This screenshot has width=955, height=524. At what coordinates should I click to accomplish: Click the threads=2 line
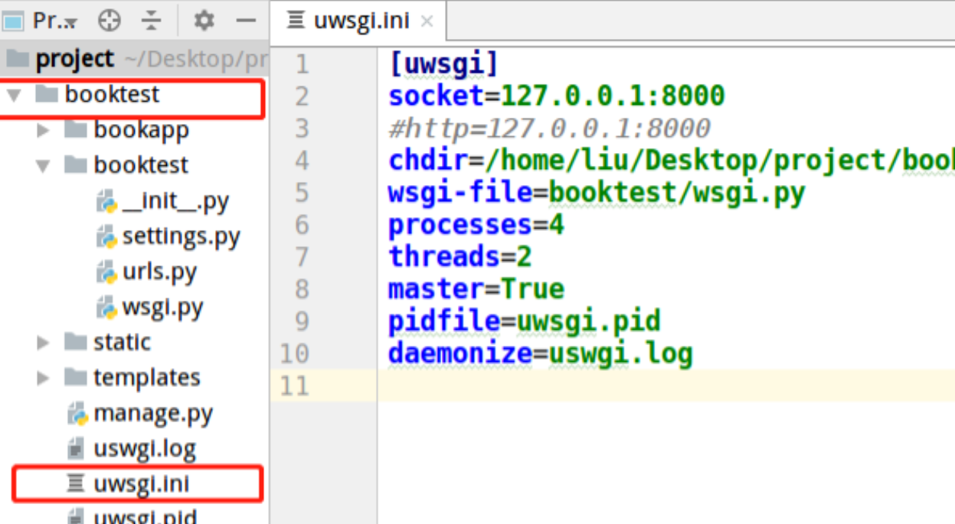pos(460,257)
